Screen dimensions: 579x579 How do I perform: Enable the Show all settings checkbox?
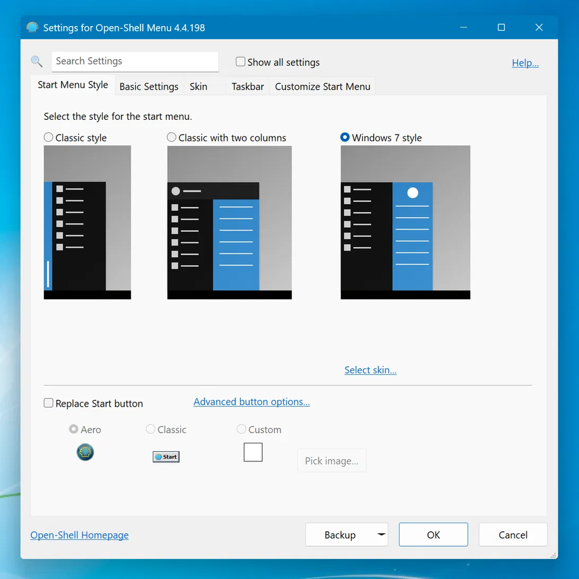(240, 62)
